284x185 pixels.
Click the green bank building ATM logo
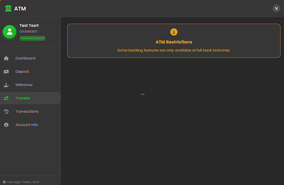click(8, 8)
